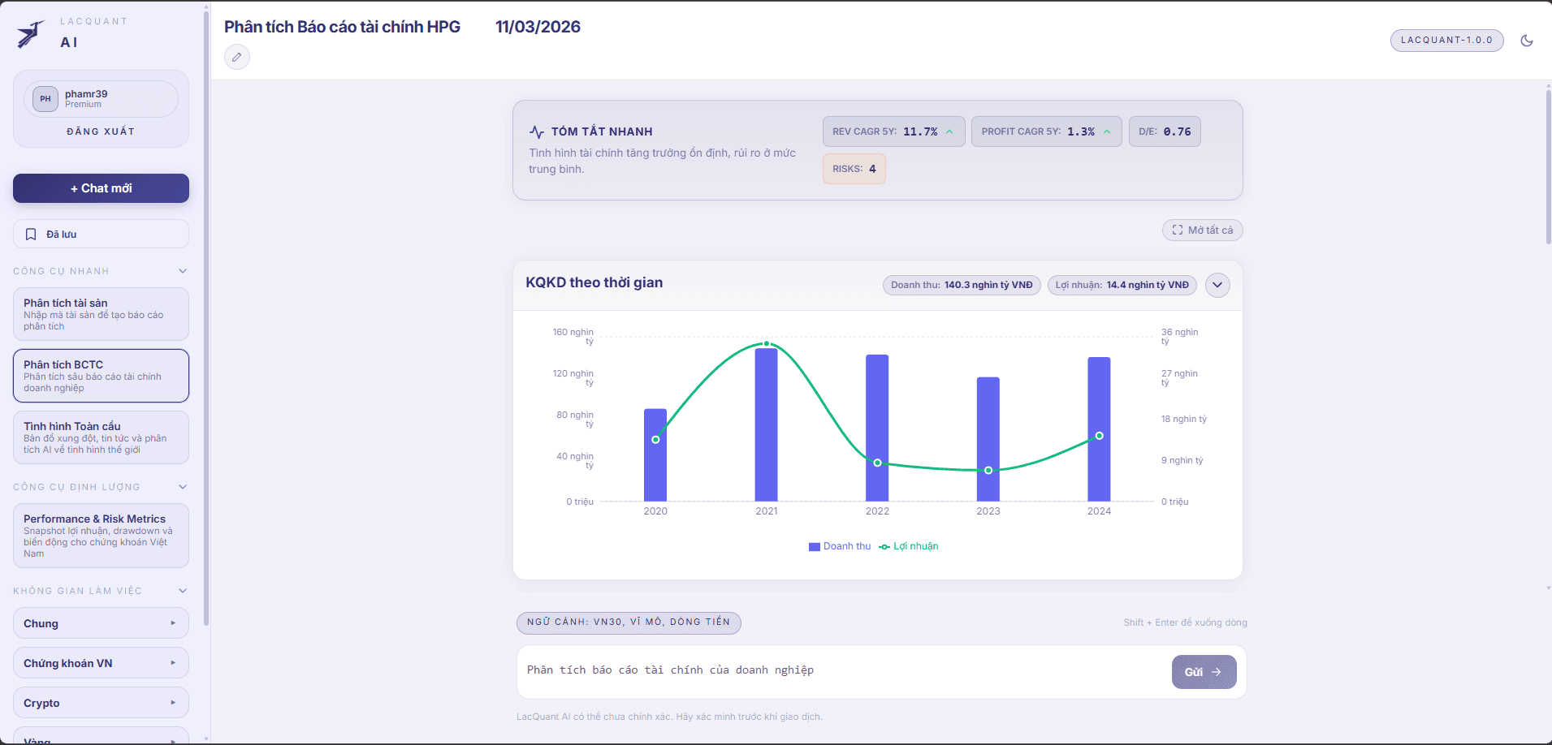Open the Phân tích tài sản tool
Image resolution: width=1552 pixels, height=745 pixels.
click(101, 314)
